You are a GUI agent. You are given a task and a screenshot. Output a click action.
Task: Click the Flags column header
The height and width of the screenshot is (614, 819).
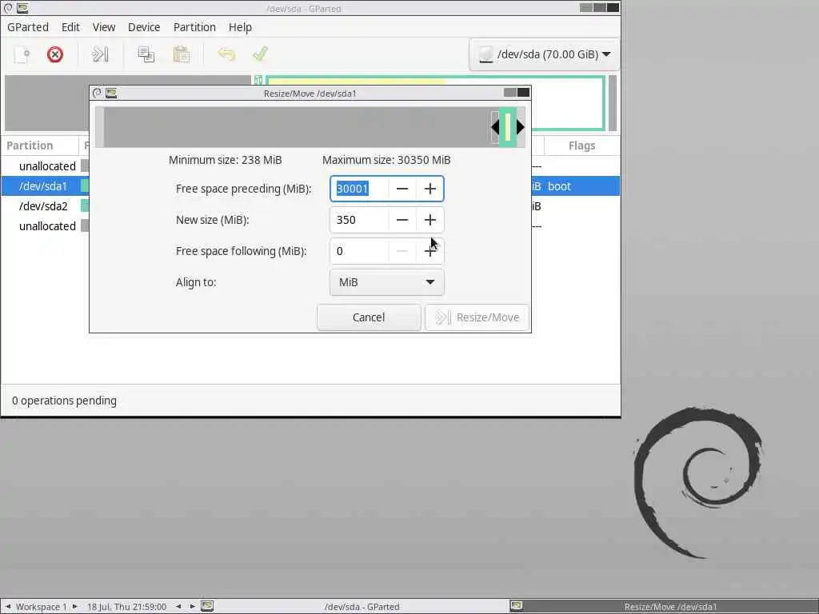[x=582, y=146]
